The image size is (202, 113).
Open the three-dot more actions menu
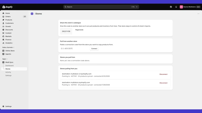click(x=198, y=14)
